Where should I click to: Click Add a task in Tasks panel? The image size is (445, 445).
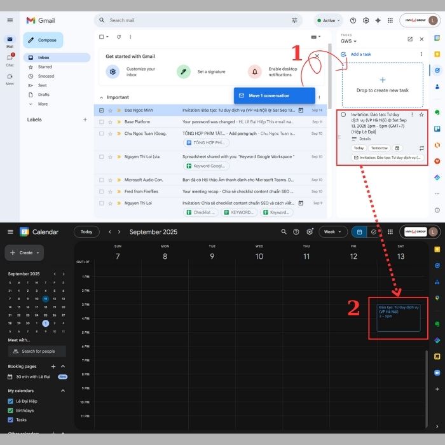[360, 54]
